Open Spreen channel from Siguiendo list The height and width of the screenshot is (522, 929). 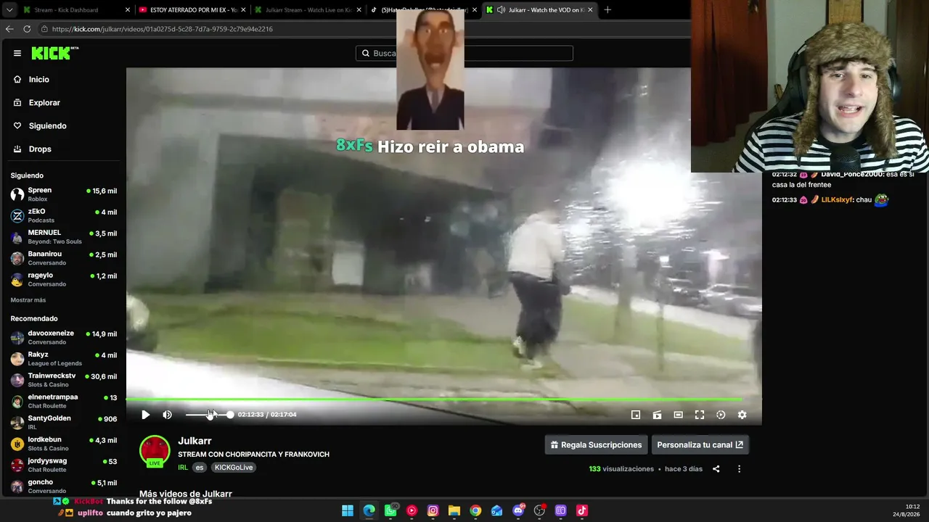tap(64, 194)
